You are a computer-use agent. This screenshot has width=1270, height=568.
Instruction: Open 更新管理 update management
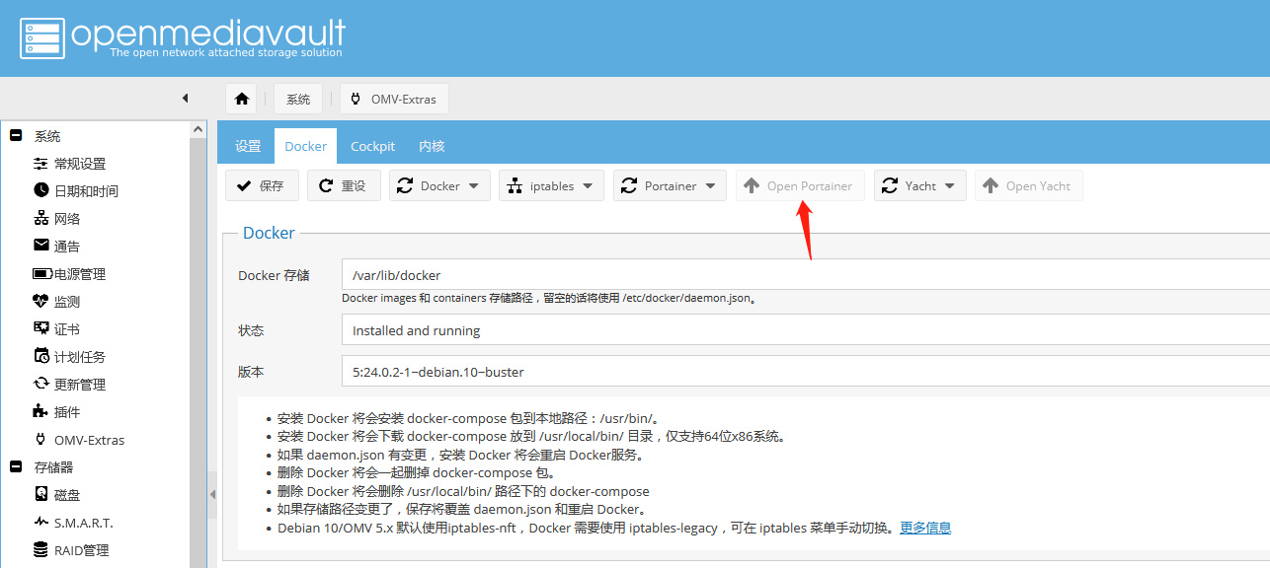click(x=79, y=385)
